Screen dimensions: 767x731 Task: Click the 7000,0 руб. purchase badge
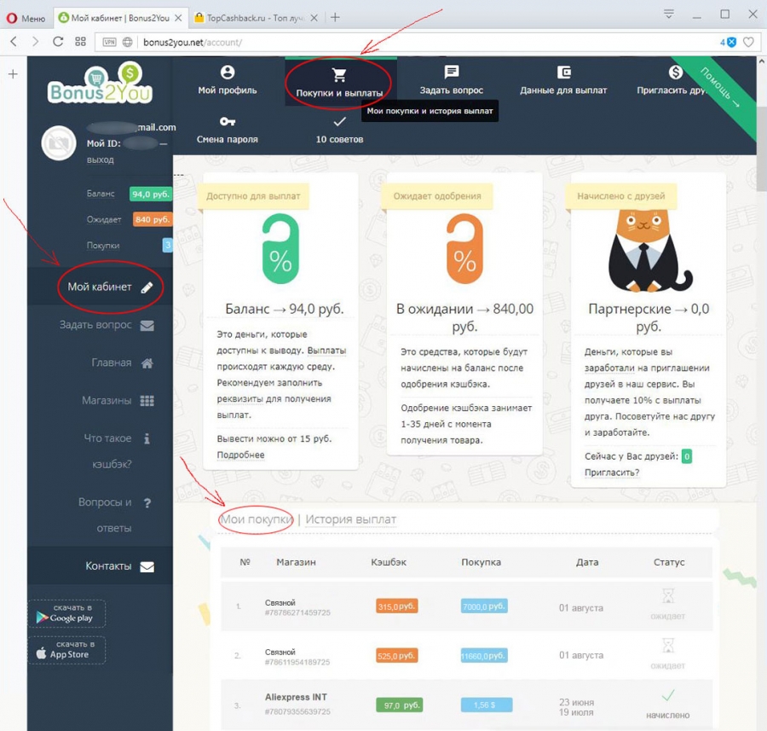(x=484, y=606)
